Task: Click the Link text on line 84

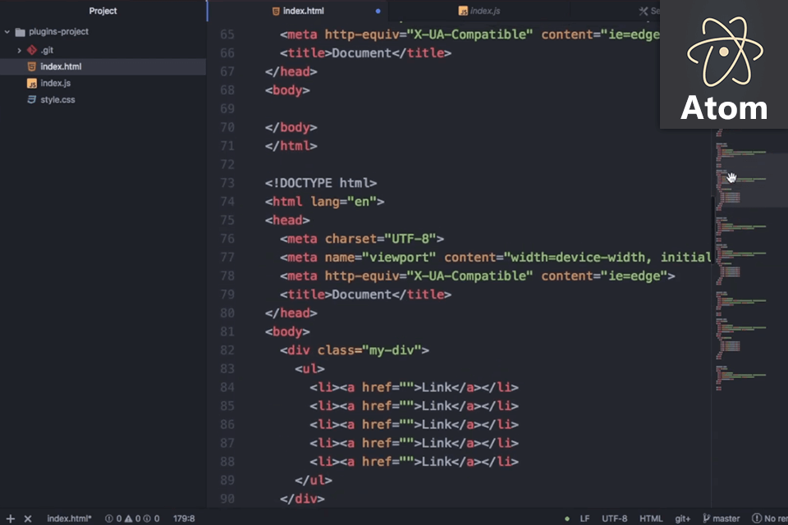Action: click(436, 387)
